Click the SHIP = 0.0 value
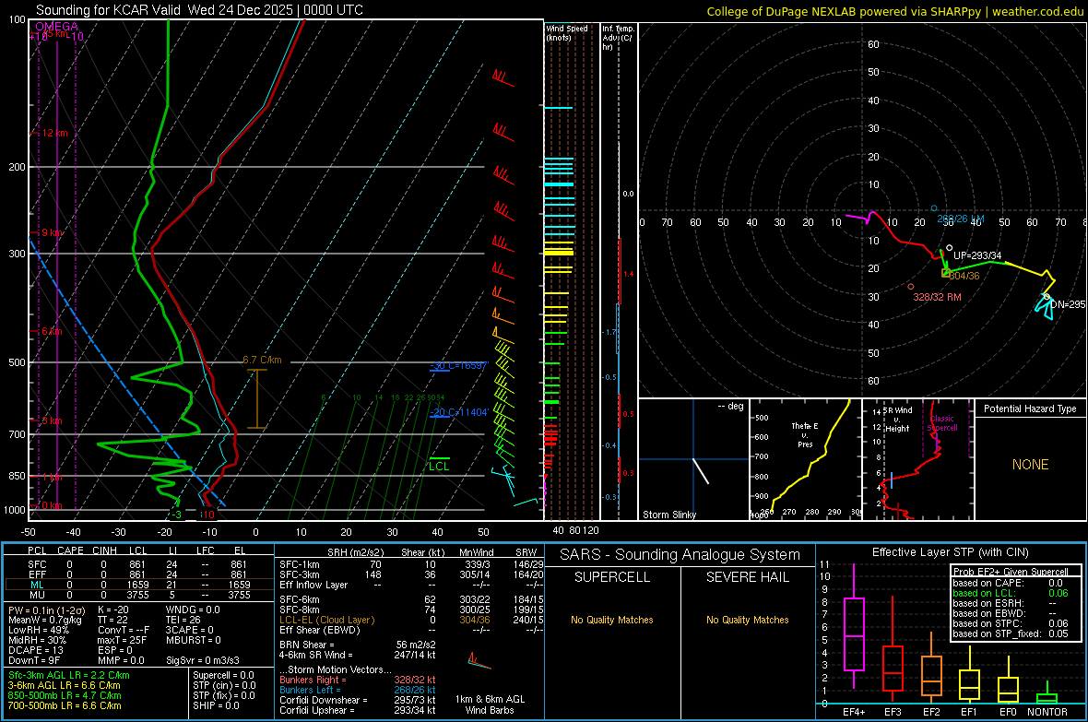Viewport: 1088px width, 722px height. coord(216,705)
